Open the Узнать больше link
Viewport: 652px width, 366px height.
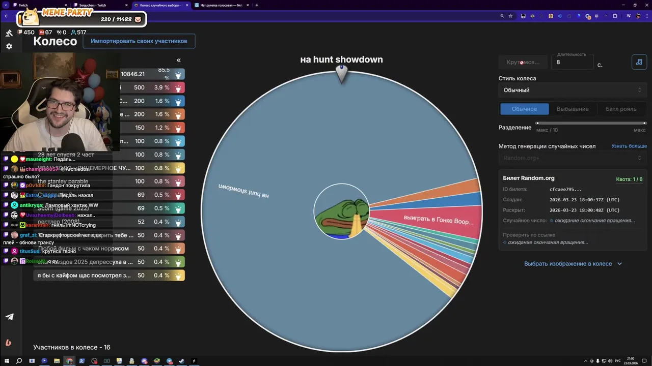(x=629, y=146)
